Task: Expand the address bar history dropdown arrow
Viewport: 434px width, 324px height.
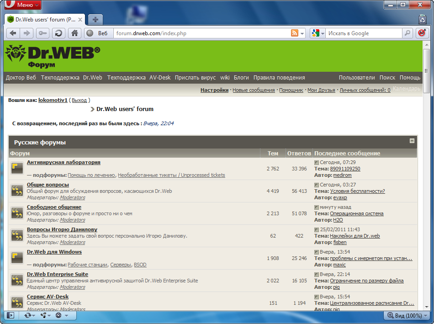Action: tap(302, 33)
